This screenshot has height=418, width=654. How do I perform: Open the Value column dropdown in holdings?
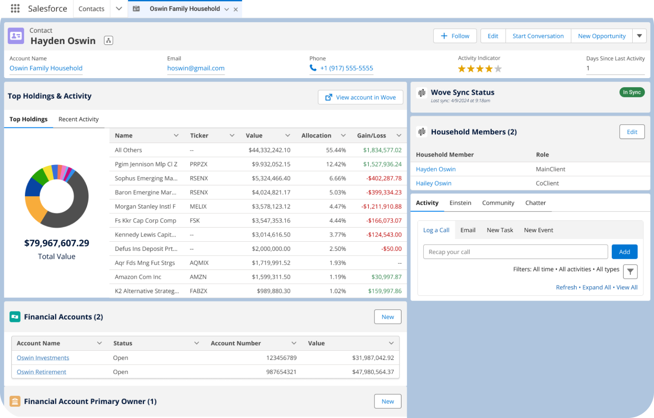tap(287, 135)
